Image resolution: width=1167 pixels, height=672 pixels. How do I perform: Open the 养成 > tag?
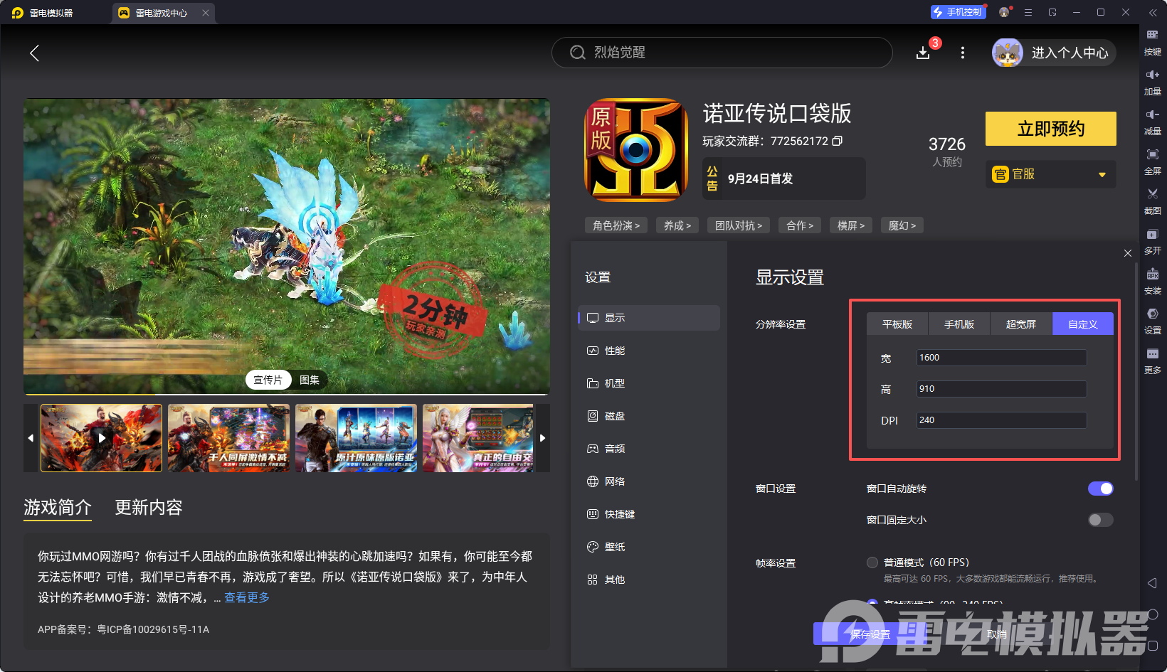click(x=677, y=225)
